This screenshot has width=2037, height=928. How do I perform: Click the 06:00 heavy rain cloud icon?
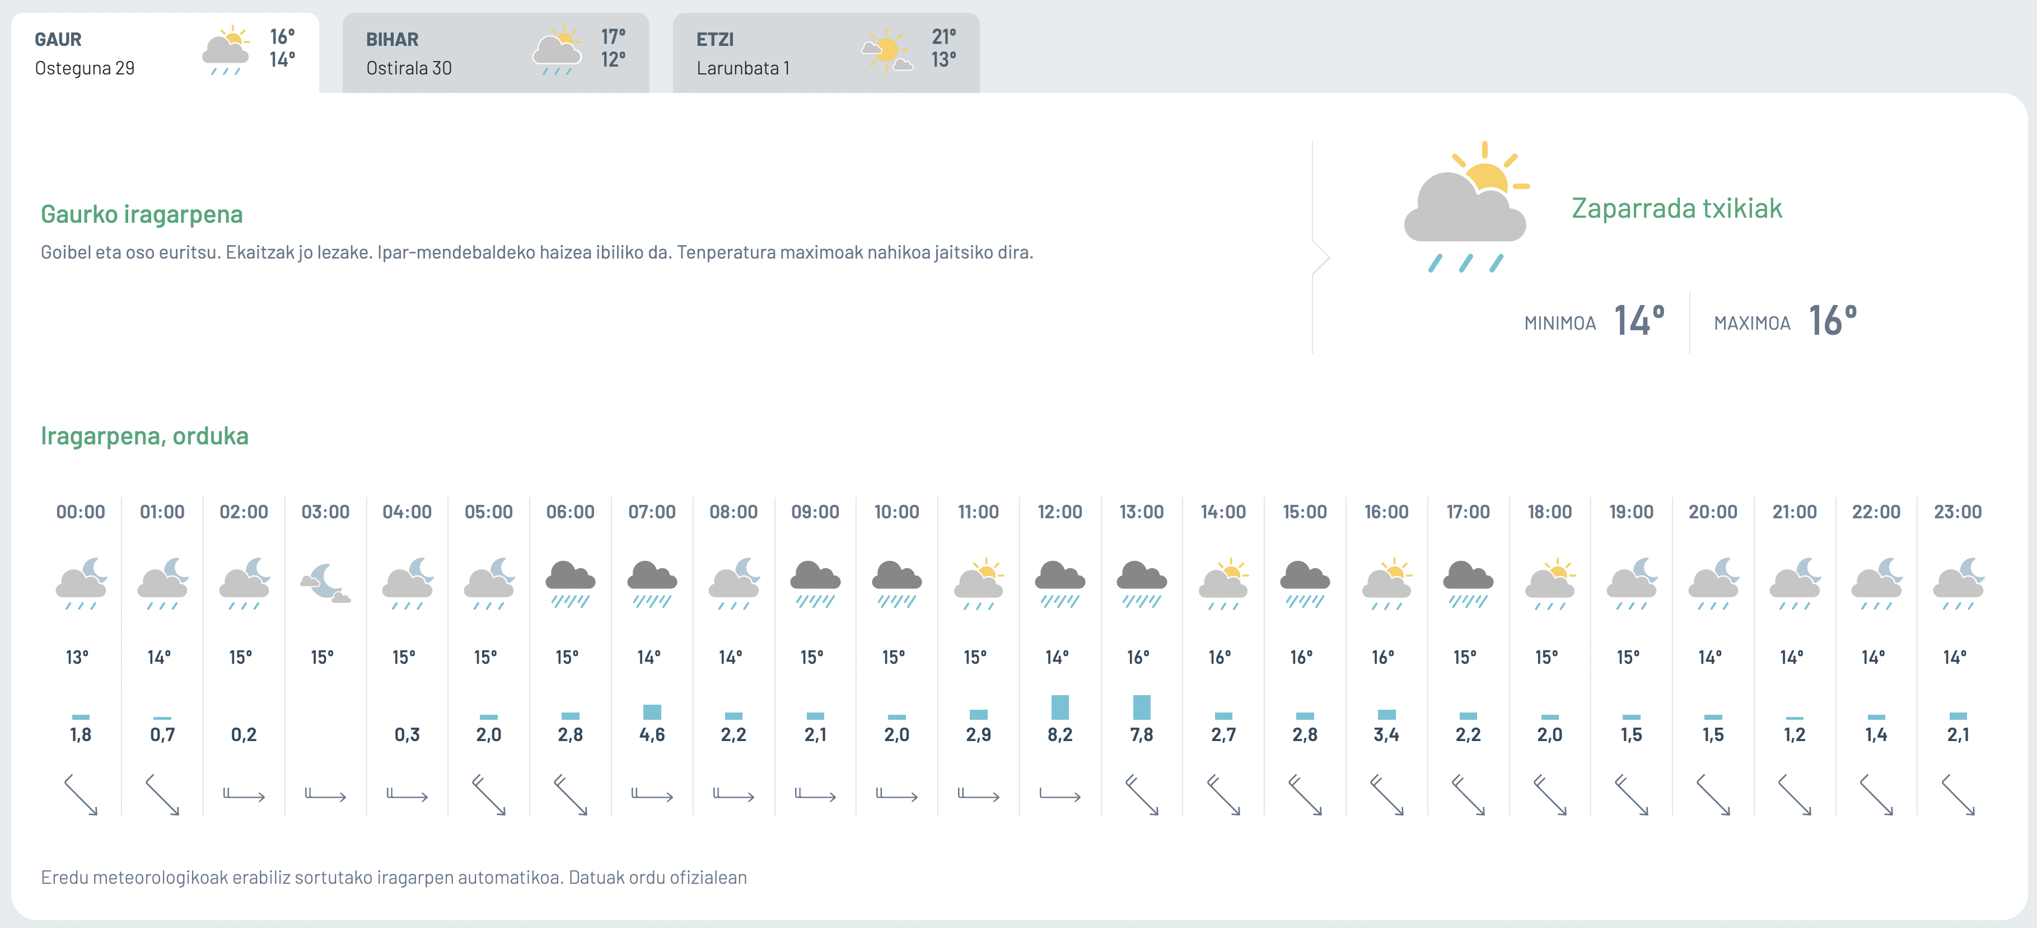(x=570, y=584)
